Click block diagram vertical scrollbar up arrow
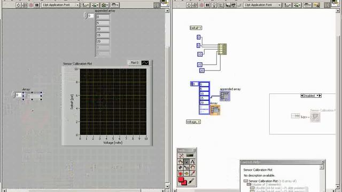 point(338,11)
